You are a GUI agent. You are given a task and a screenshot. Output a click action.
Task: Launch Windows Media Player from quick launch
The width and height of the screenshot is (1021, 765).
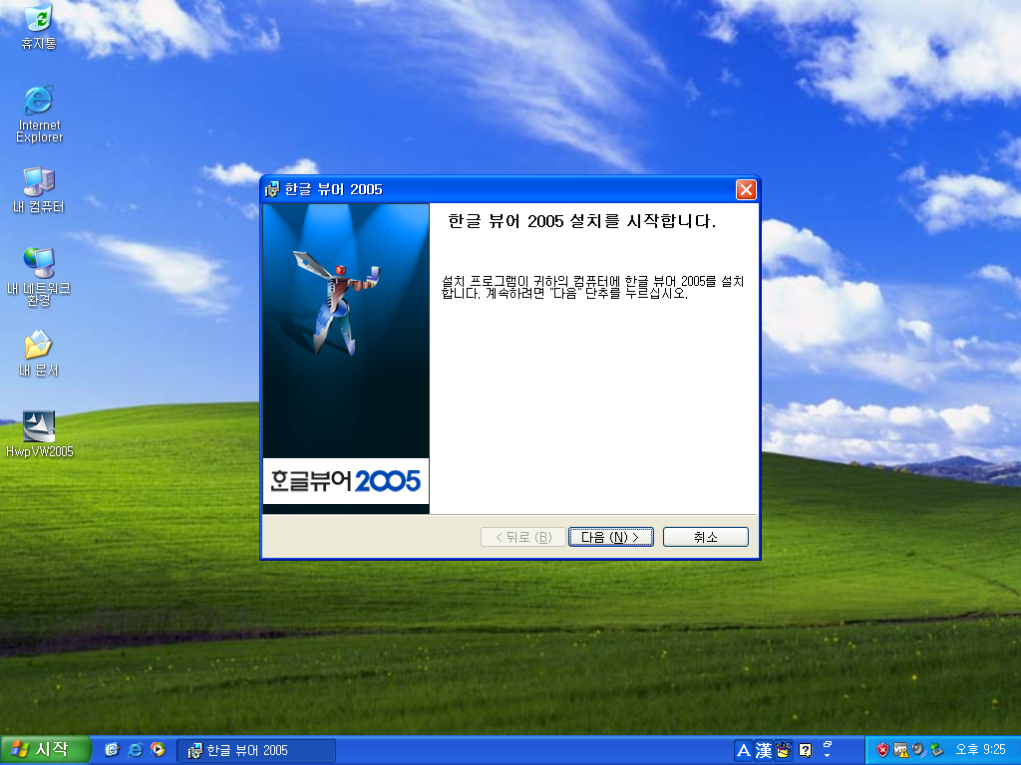tap(158, 750)
